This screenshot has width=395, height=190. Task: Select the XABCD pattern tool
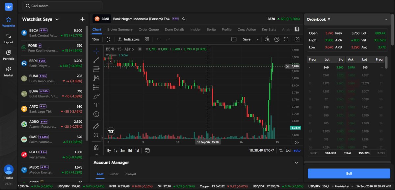point(96,78)
